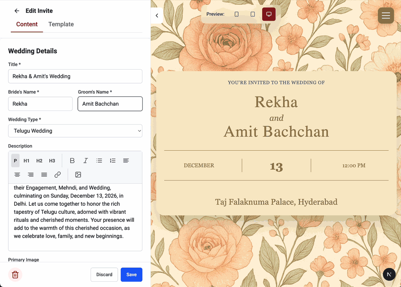Save the wedding invite changes
The height and width of the screenshot is (287, 401).
click(131, 275)
